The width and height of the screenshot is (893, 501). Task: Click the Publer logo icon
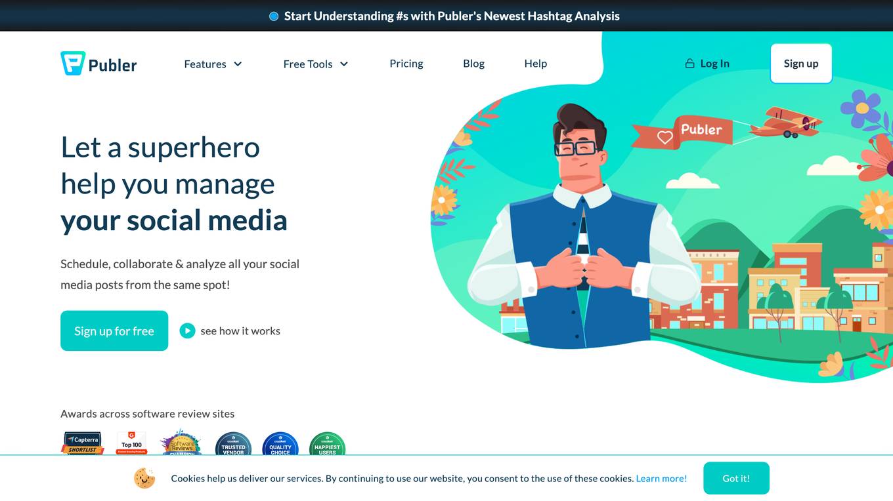[72, 64]
